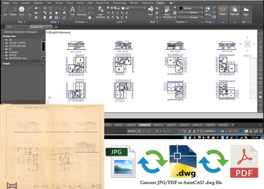Expand the Layers panel

pyautogui.click(x=121, y=22)
